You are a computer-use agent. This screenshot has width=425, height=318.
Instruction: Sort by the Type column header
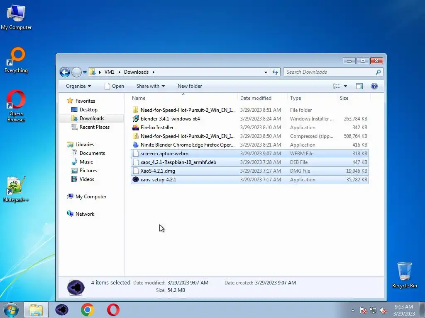pos(312,98)
